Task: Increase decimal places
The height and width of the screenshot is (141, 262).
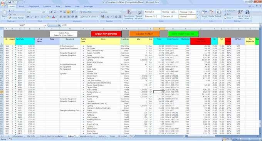Action: [116, 17]
